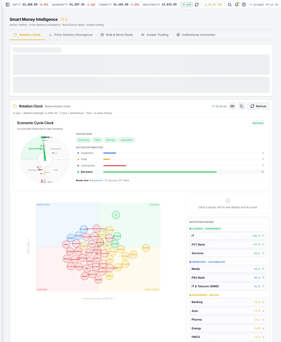Open the search magnifier icon

pyautogui.click(x=230, y=5)
